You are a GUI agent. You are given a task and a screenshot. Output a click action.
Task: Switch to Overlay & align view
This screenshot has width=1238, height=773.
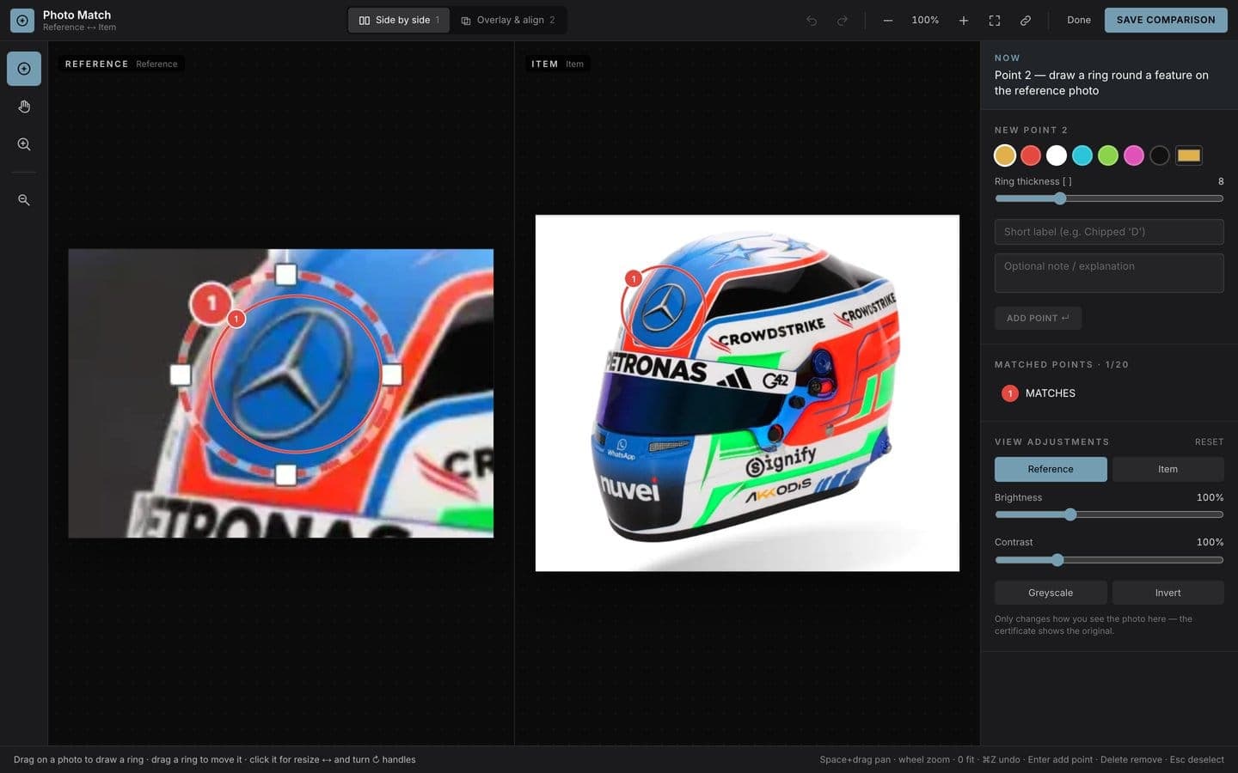point(508,20)
